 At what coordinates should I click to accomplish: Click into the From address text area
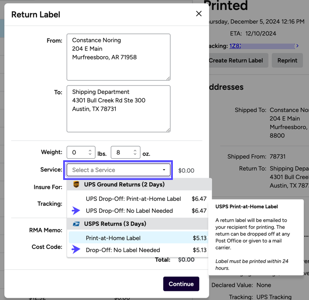click(118, 57)
